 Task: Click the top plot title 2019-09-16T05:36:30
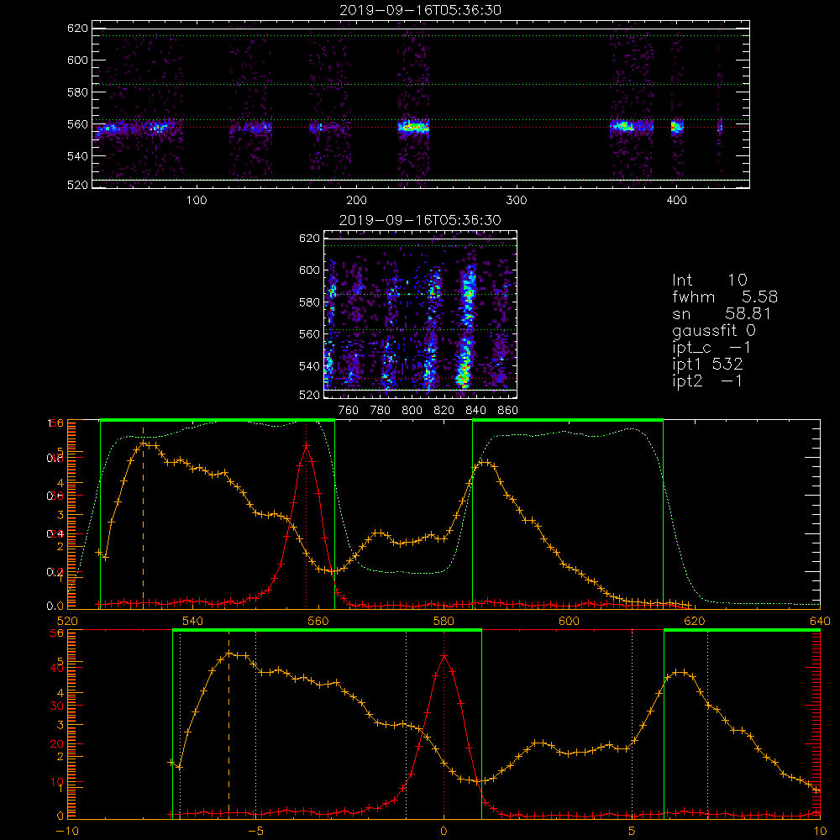point(421,10)
